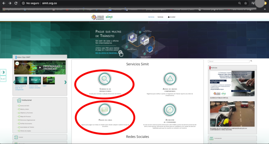Open Cómo realizar el pago de un comparendo link
The height and width of the screenshot is (144, 269).
click(x=20, y=88)
